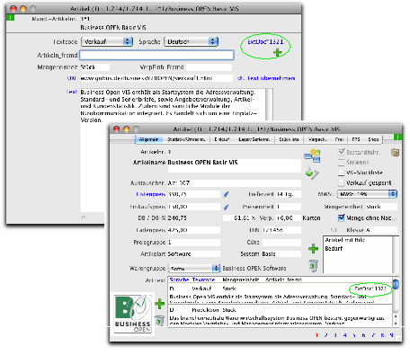This screenshot has height=355, width=410.
Task: Click the Business Open logo image
Action: (x=132, y=314)
